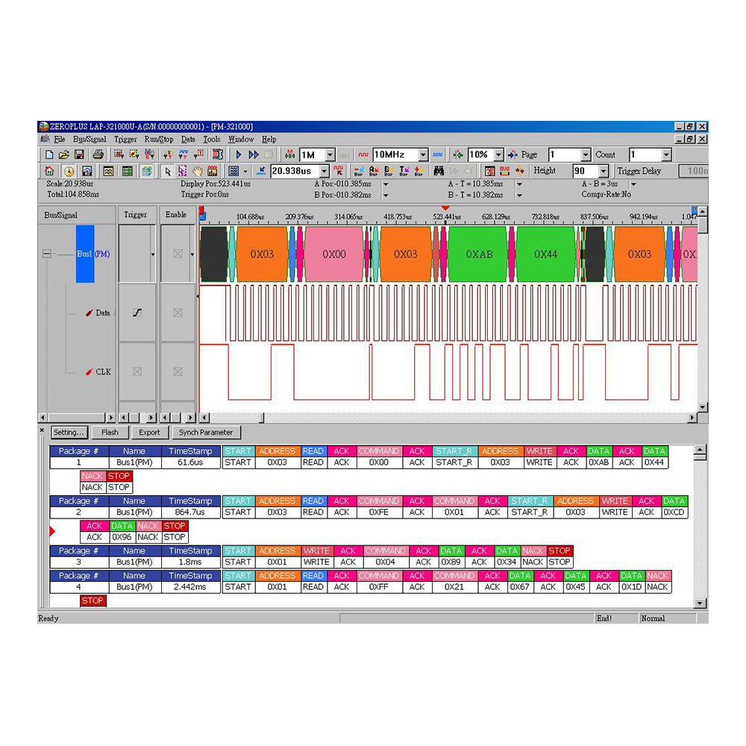
Task: Click the binoculars Find icon
Action: tap(439, 171)
